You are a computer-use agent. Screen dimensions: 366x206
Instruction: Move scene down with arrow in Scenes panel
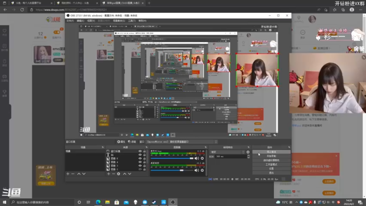[84, 174]
